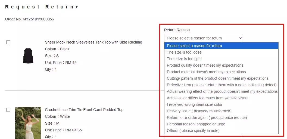The height and width of the screenshot is (139, 287).
Task: Pick 'Product material doesn't meet my expectations'
Action: click(206, 72)
